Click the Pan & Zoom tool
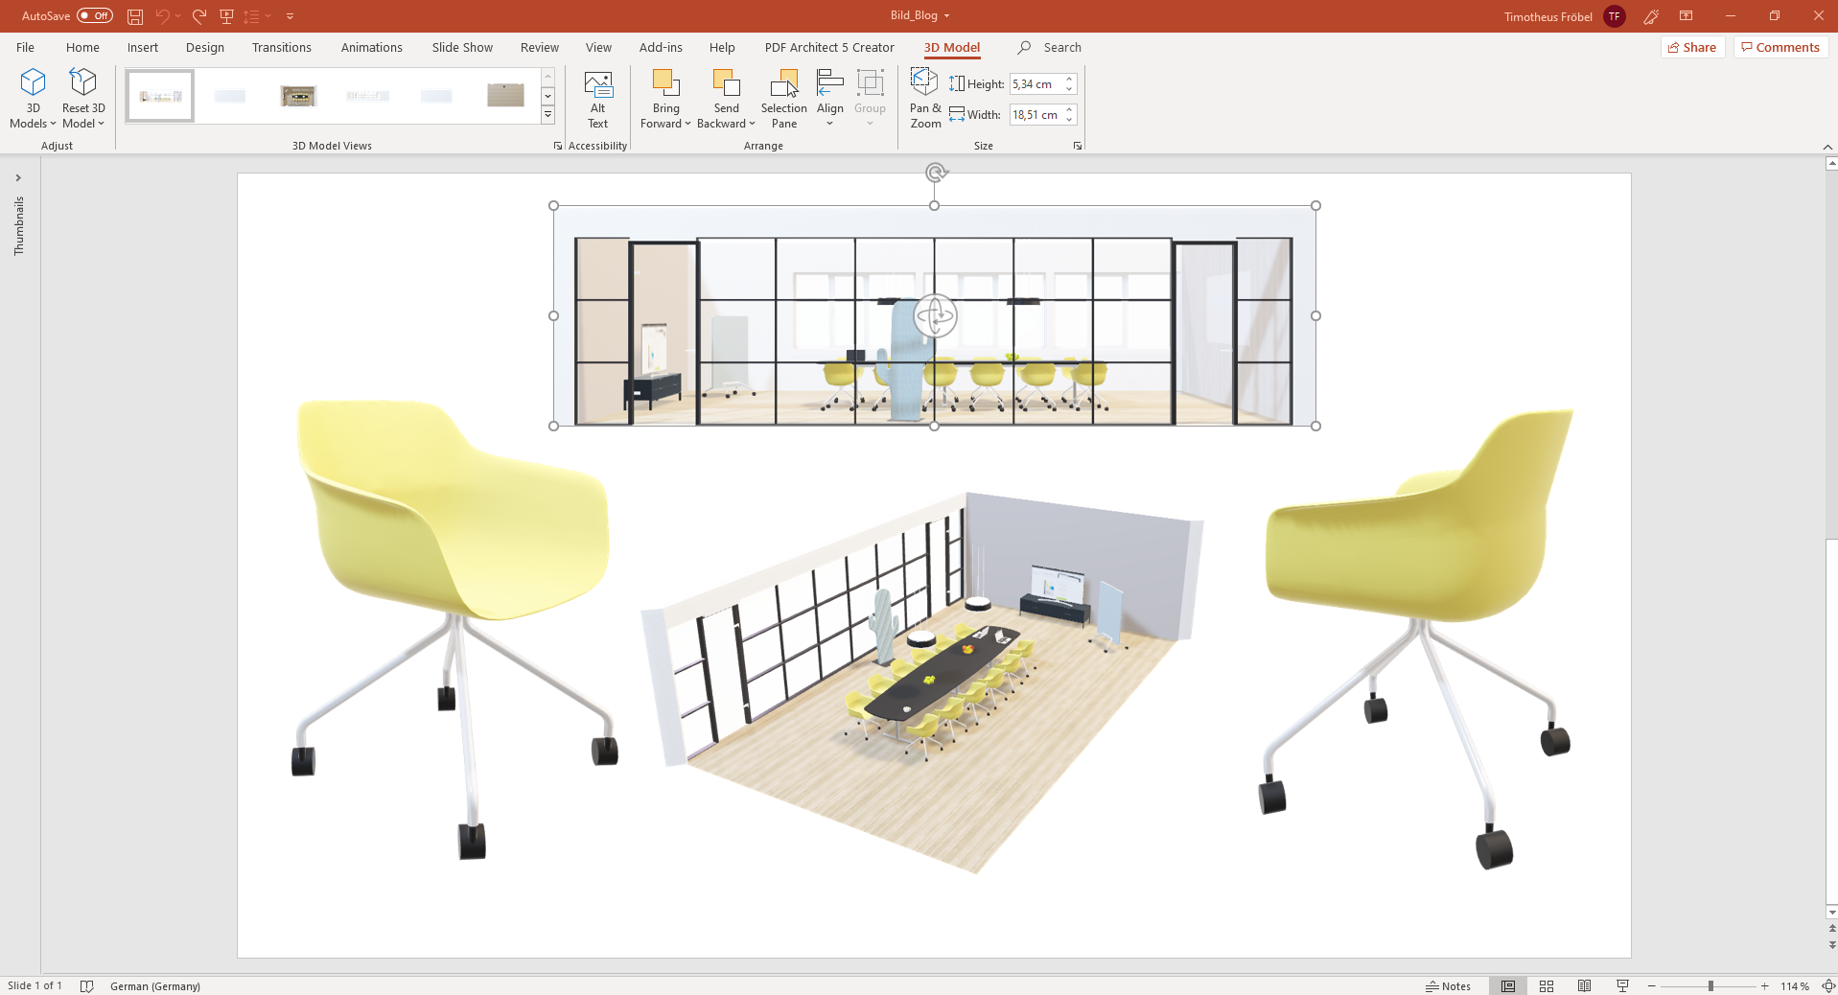The height and width of the screenshot is (995, 1838). pos(925,99)
